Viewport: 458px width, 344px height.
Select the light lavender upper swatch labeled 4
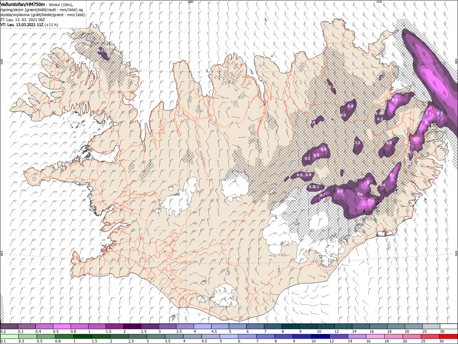point(203,326)
